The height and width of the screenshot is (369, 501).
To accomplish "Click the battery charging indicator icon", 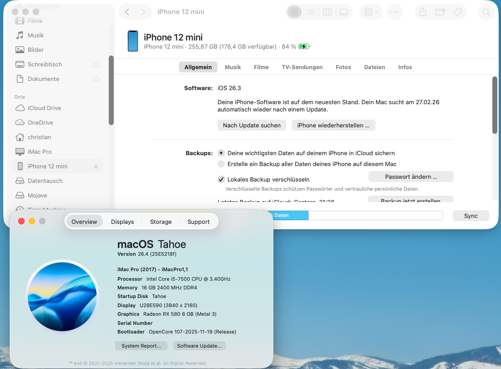I will 304,47.
